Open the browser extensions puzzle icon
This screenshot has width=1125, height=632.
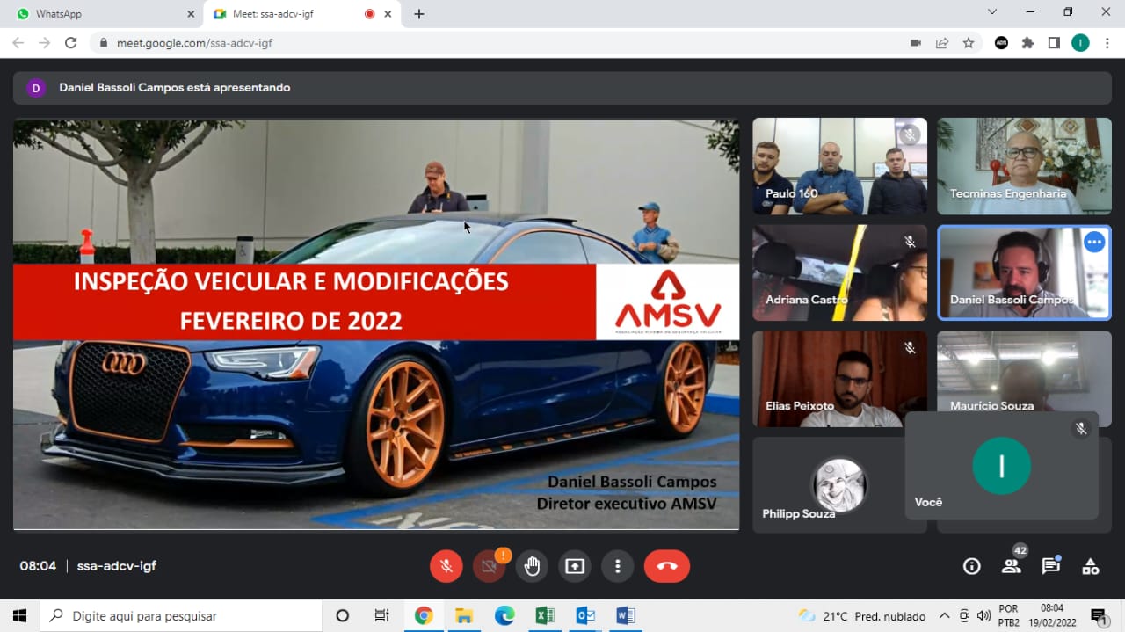pos(1027,43)
